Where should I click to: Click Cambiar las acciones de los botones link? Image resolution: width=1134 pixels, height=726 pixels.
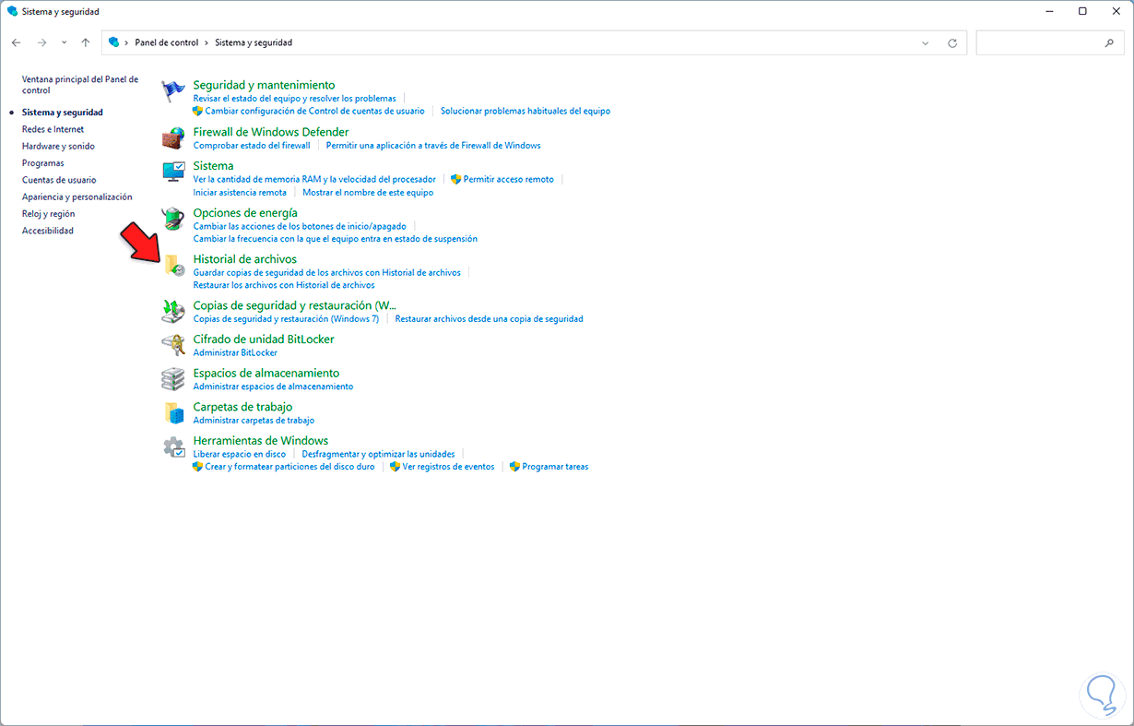point(299,226)
